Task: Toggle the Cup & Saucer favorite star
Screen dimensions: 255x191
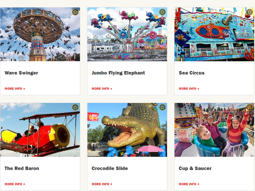Action: [250, 107]
